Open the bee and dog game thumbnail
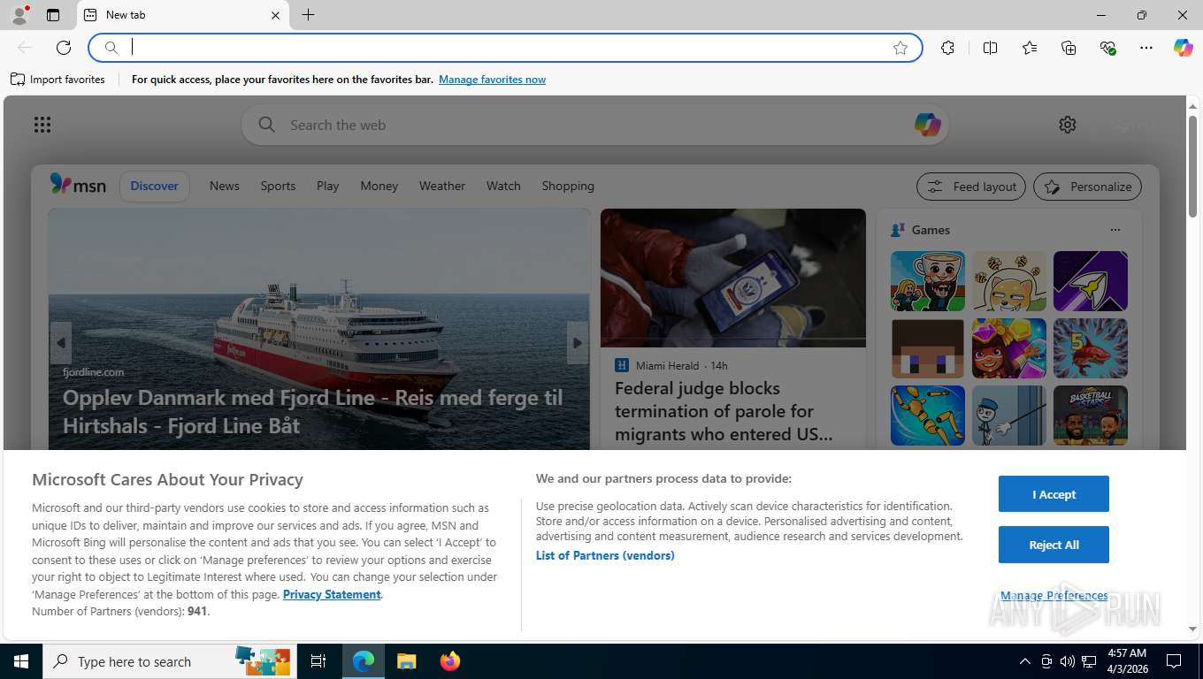 [1009, 281]
